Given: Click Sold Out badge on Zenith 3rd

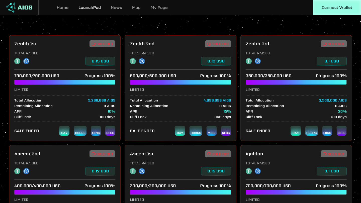Looking at the screenshot, I should [334, 44].
